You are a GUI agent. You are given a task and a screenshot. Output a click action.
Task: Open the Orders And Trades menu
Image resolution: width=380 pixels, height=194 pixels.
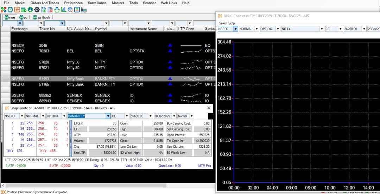tap(45, 3)
